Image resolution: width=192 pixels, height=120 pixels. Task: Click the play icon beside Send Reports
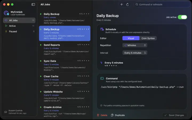click(41, 45)
